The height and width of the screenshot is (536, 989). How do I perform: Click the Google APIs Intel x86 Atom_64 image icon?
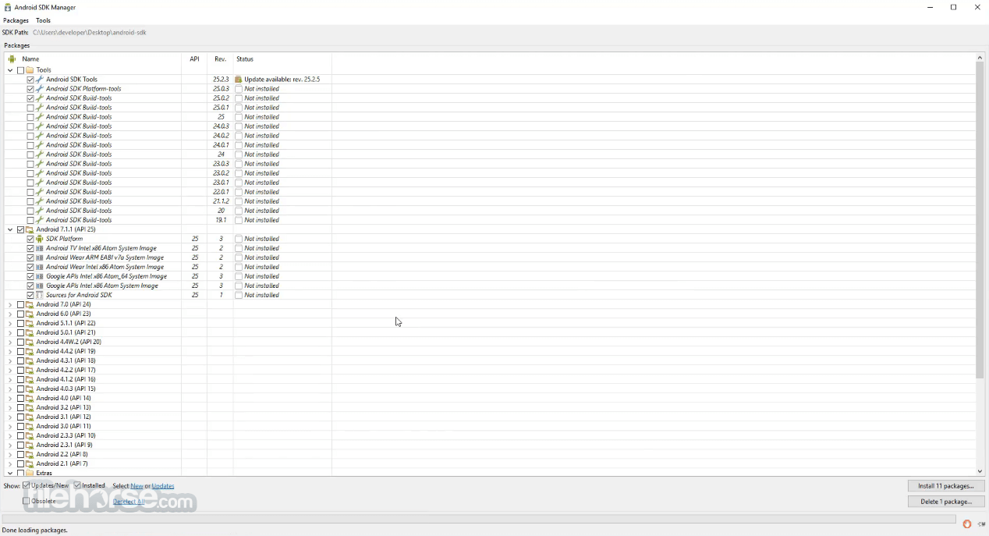point(40,276)
